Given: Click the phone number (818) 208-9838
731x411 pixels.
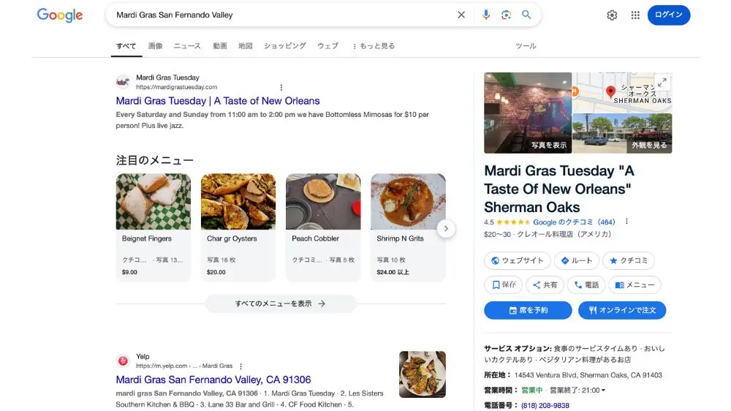Looking at the screenshot, I should pyautogui.click(x=545, y=405).
